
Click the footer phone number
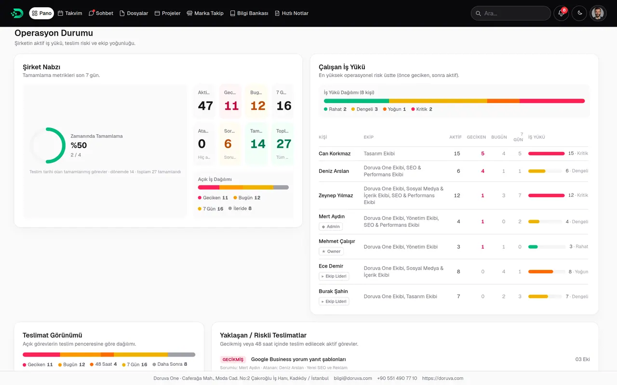tap(397, 378)
